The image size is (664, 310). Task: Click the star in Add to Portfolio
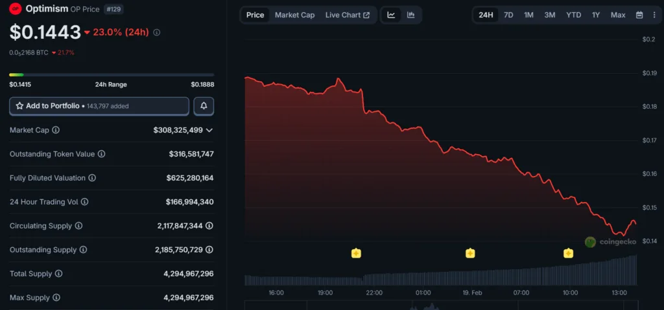tap(19, 105)
